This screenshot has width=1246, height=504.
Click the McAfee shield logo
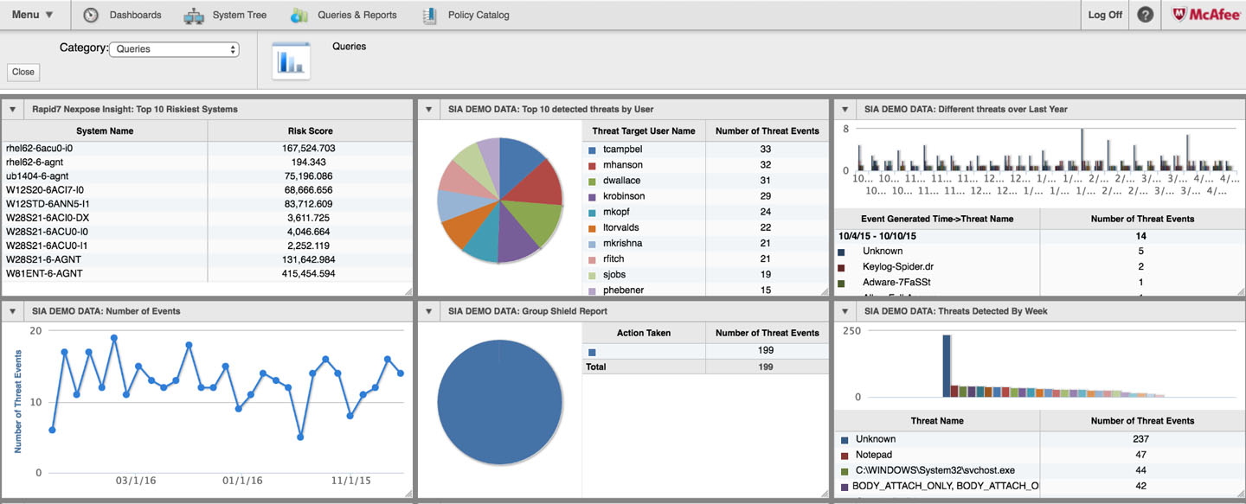(x=1180, y=15)
